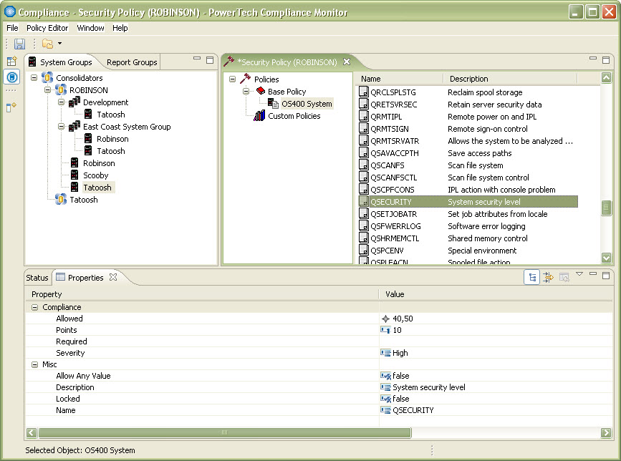This screenshot has height=461, width=621.
Task: Click the new perspective icon in left sidebar
Action: [x=12, y=61]
